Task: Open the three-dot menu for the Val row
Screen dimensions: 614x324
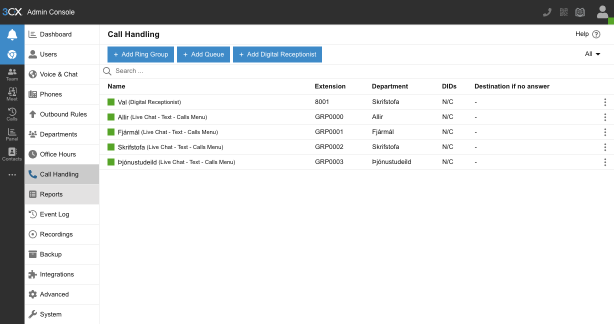Action: point(605,102)
